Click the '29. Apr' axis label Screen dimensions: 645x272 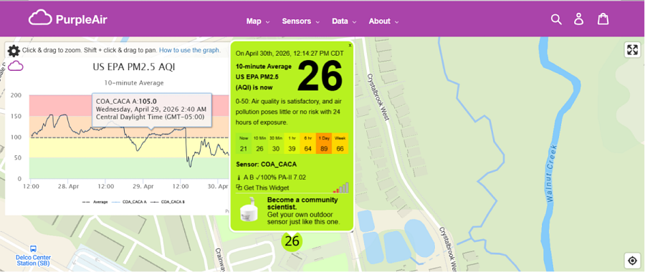coord(144,187)
